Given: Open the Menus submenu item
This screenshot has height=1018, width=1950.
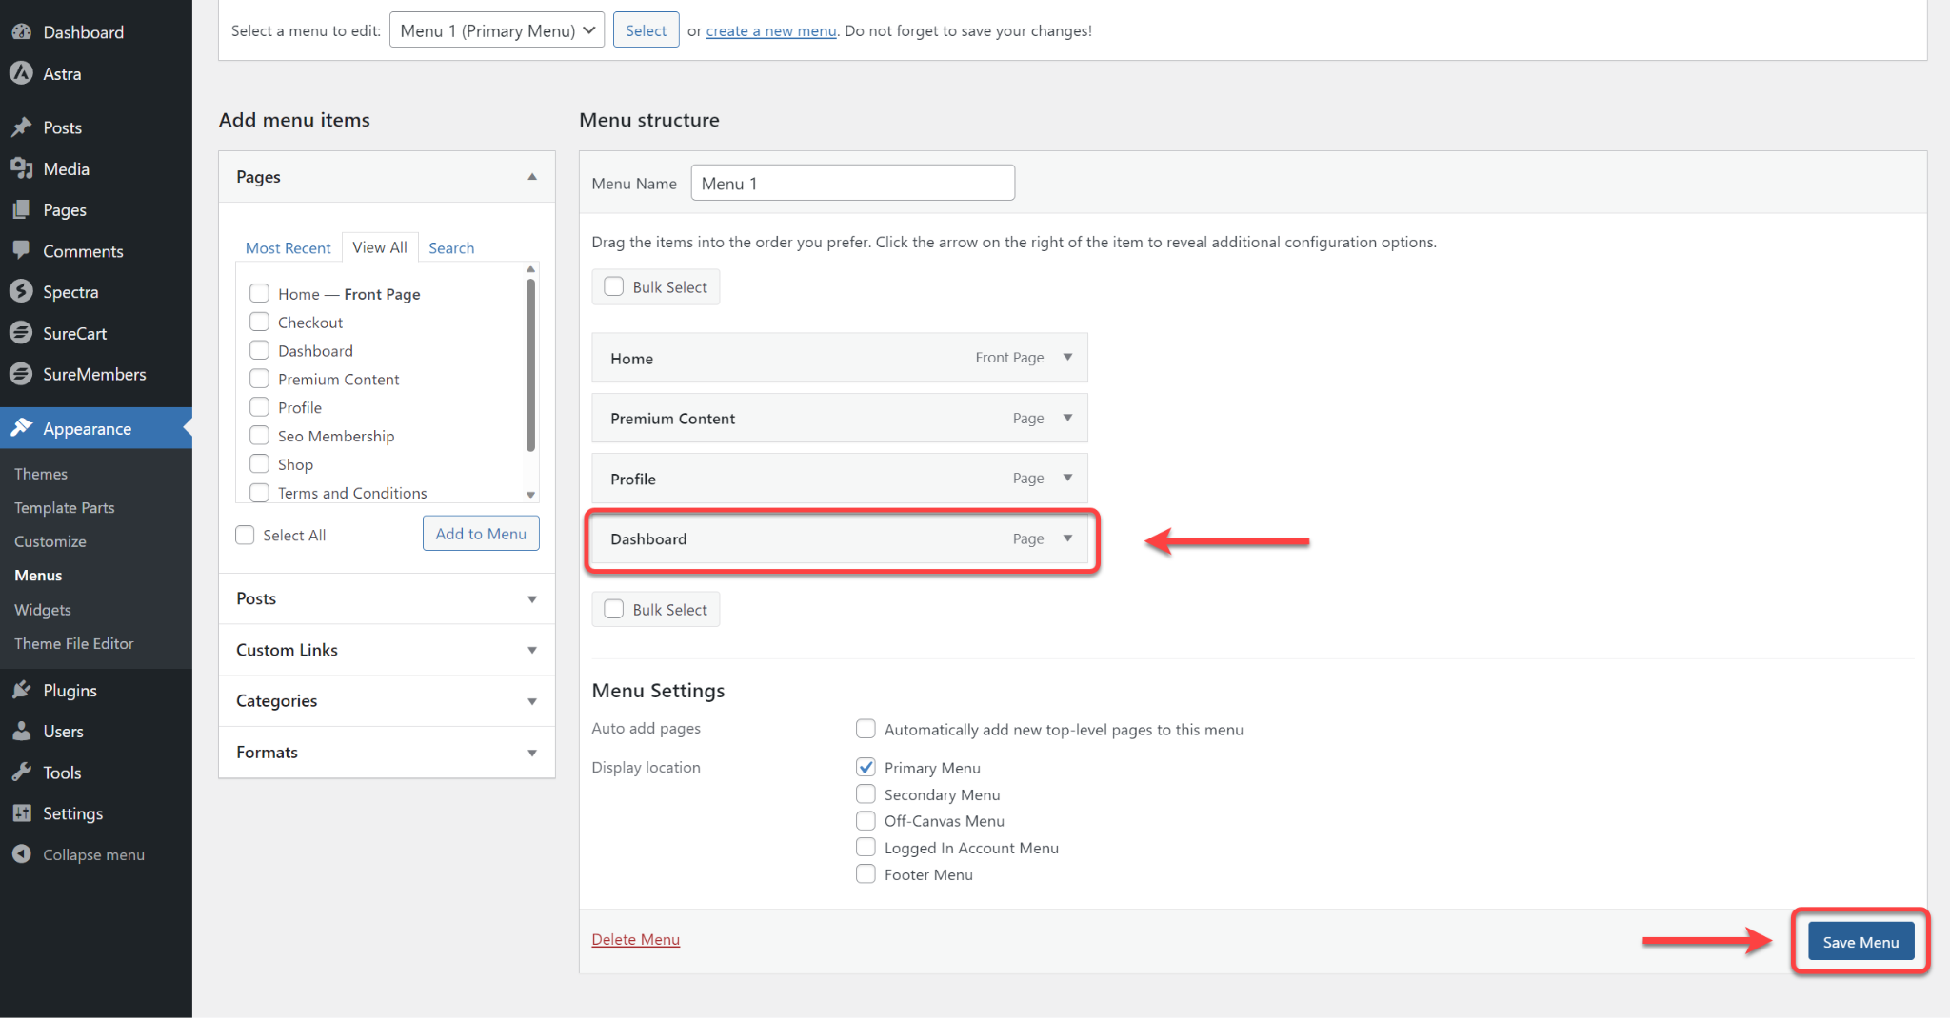Looking at the screenshot, I should (x=38, y=576).
